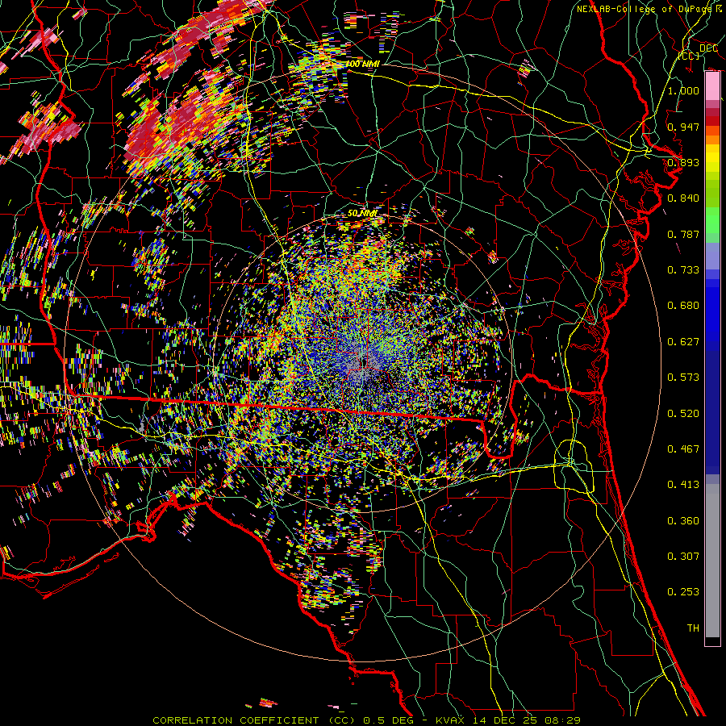Click the DEC label above the legend
This screenshot has width=726, height=726.
708,48
